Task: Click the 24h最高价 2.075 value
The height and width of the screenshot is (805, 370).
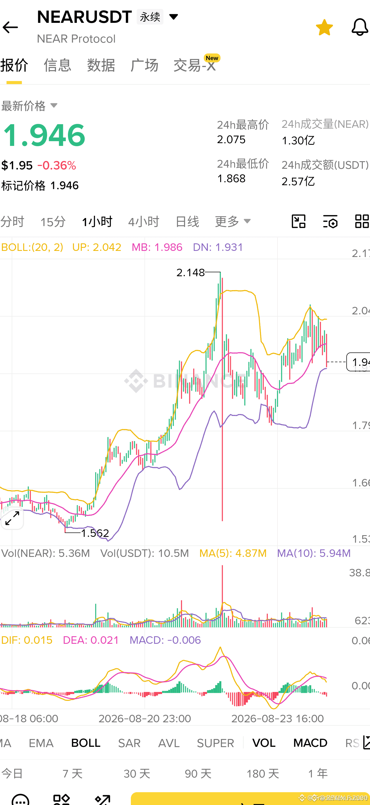Action: pyautogui.click(x=232, y=140)
